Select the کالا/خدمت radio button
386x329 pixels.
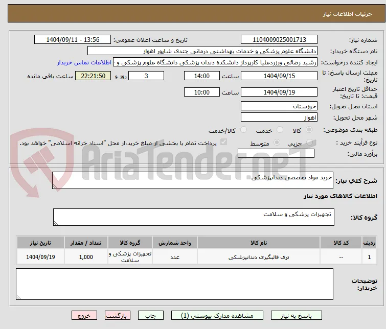243,130
